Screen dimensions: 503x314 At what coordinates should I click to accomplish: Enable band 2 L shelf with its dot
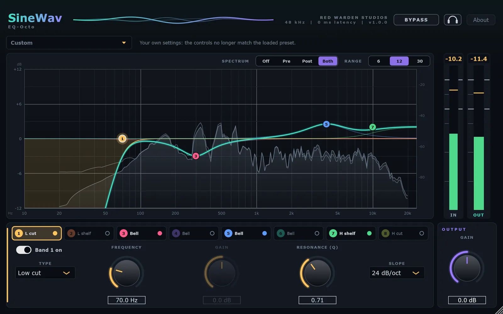click(x=108, y=233)
